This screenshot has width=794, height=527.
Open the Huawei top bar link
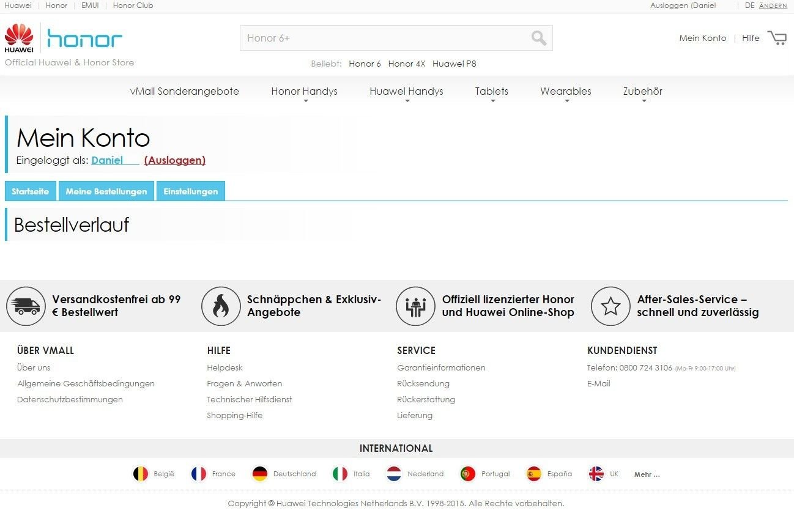click(x=18, y=6)
